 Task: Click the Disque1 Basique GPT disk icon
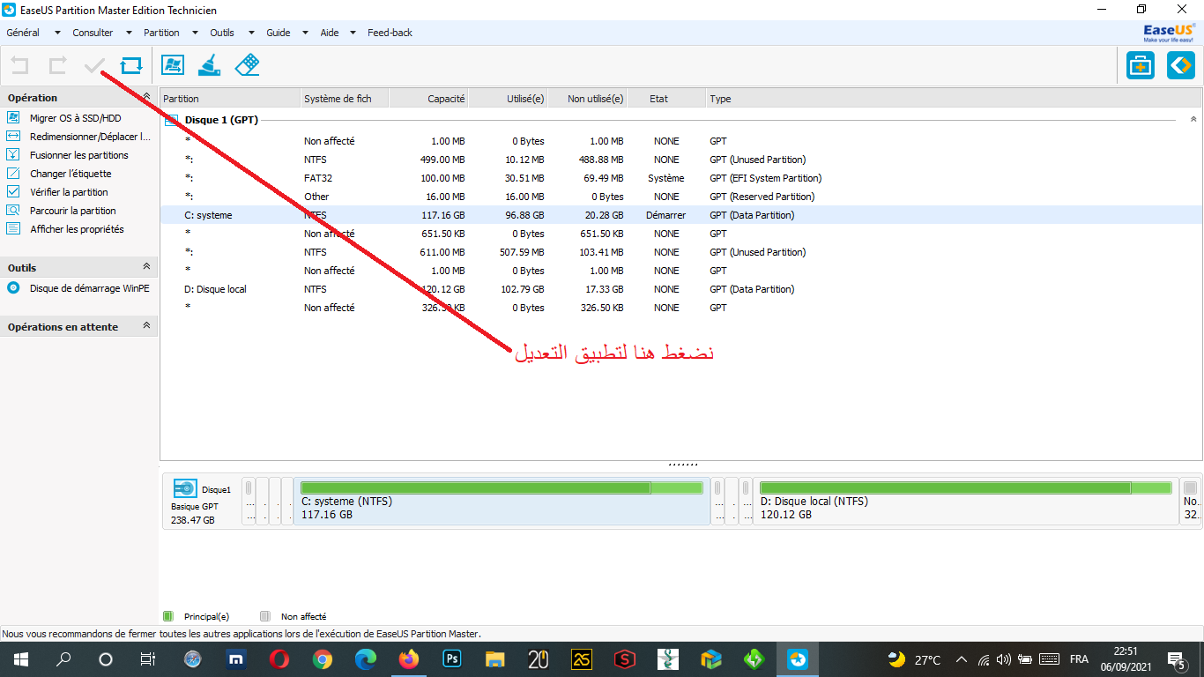[185, 489]
